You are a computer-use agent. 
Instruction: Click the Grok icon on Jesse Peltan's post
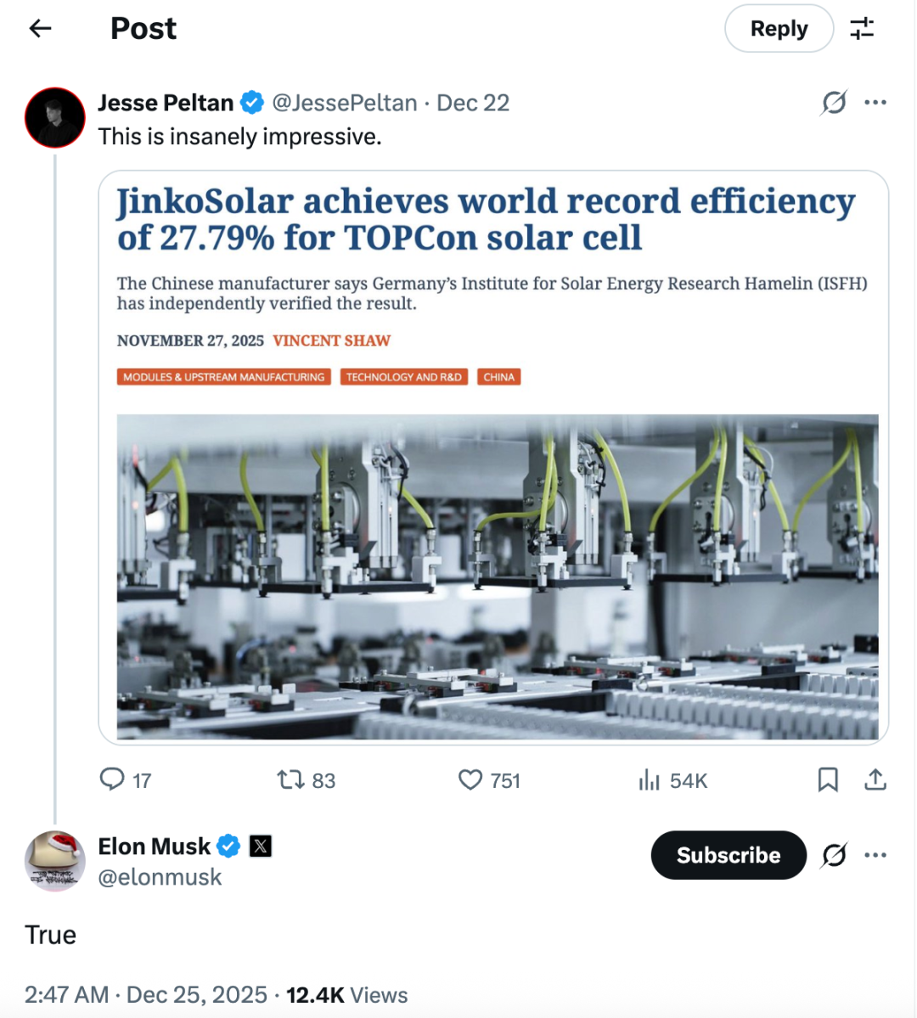coord(834,103)
